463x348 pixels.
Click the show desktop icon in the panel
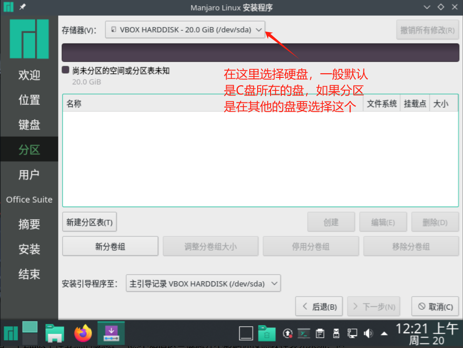pyautogui.click(x=246, y=333)
